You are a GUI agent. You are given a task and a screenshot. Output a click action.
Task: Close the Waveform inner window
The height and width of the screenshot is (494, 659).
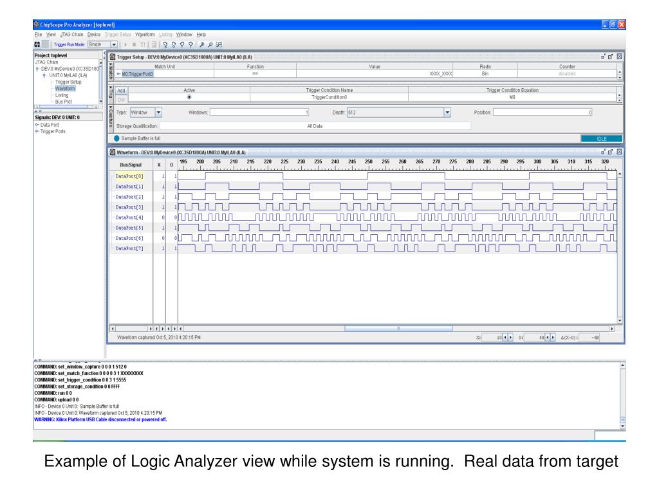[619, 152]
